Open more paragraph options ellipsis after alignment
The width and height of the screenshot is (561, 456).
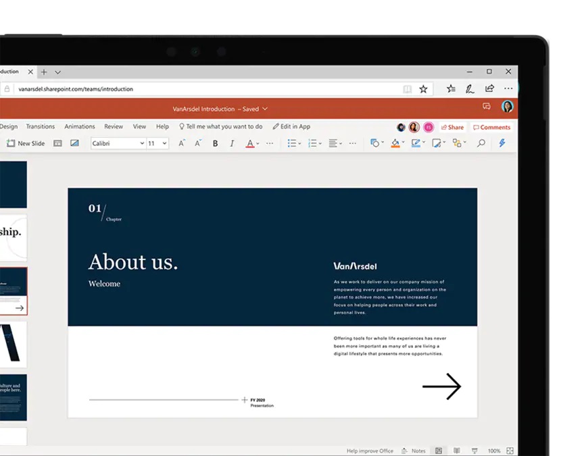(x=353, y=143)
